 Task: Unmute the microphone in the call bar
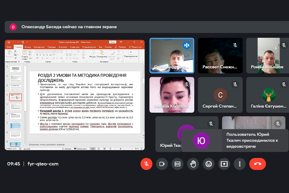coord(146,164)
